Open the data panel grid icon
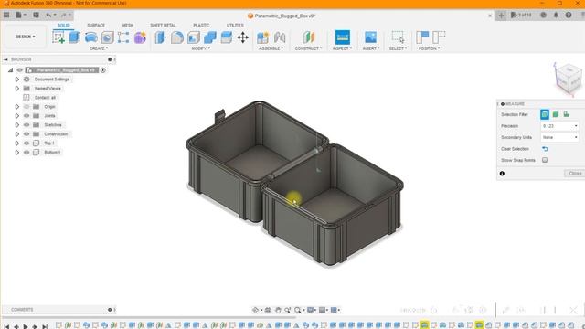 point(6,16)
